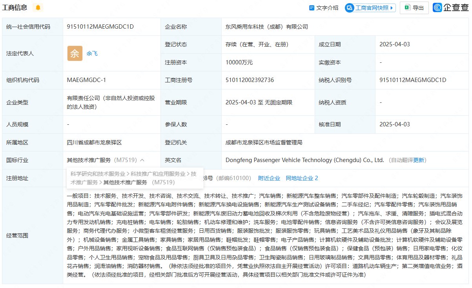The image size is (472, 288).
Task: Click legal representative 余飞 name link
Action: click(92, 53)
